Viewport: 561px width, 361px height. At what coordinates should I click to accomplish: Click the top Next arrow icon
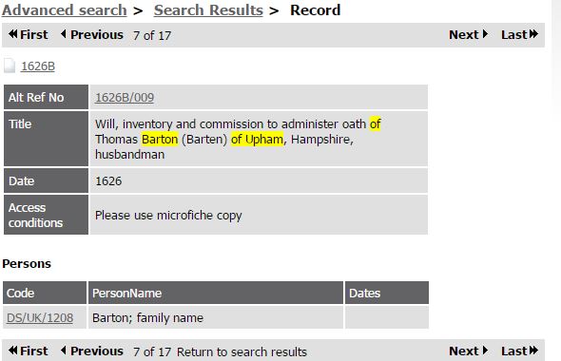[485, 34]
